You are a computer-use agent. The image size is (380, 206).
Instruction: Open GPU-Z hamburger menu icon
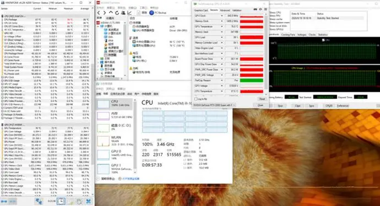click(265, 9)
